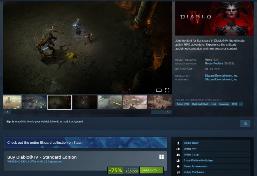
Task: Click the right arrow of the thumbnail strip
Action: 168,112
